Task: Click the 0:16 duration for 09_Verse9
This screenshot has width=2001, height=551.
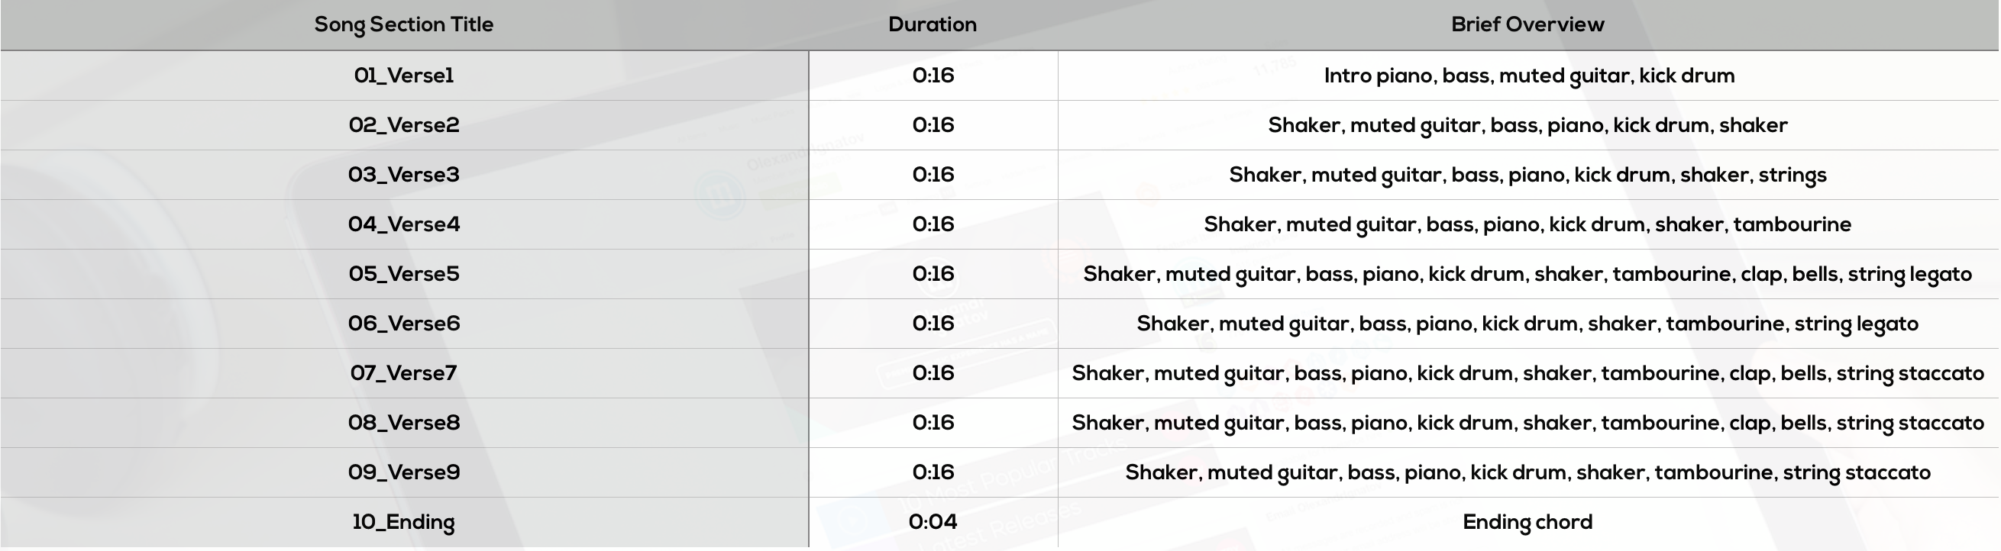Action: [932, 472]
